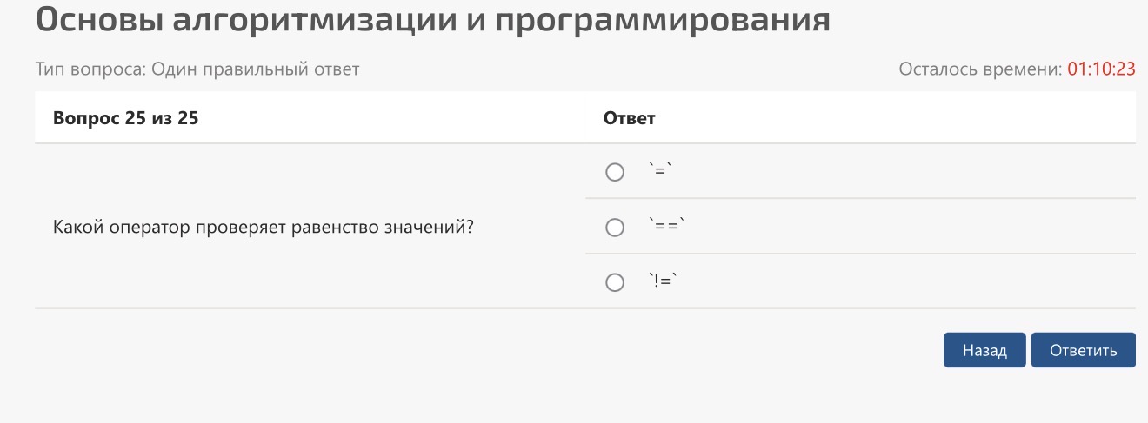This screenshot has height=423, width=1148.
Task: Click the Ответ column header
Action: [629, 118]
